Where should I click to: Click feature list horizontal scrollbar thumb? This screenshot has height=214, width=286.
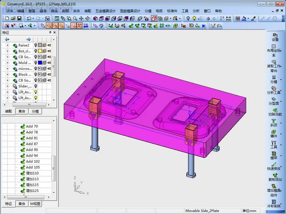pos(26,197)
